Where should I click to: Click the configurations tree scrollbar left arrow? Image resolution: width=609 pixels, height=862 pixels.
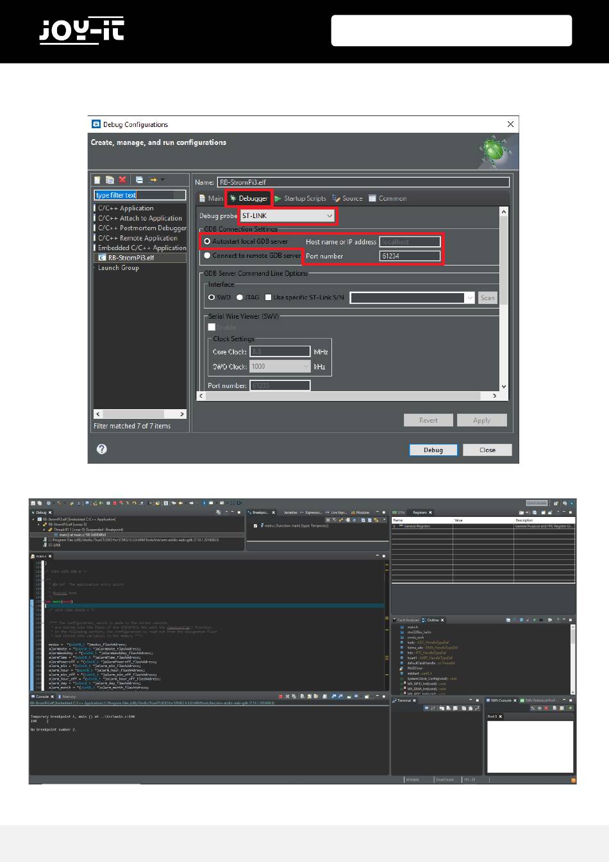point(98,414)
